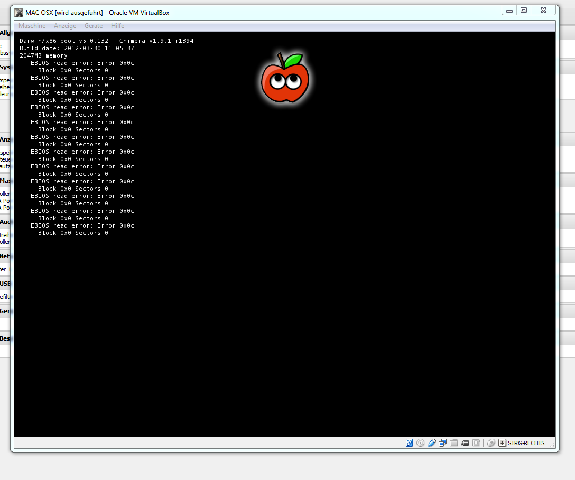Screen dimensions: 575x480
Task: Click the keyboard capture arrow icon
Action: coord(502,443)
